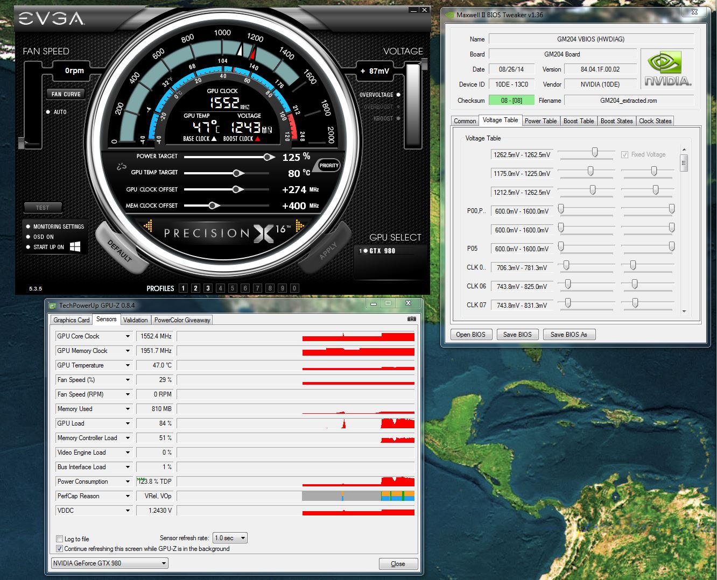717x580 pixels.
Task: Switch to the Common tab in BIOS Tweaker
Action: pos(465,121)
